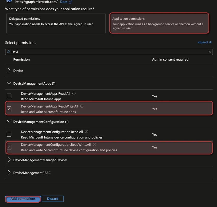
Task: Collapse the DeviceManagementApps group
Action: (x=9, y=83)
